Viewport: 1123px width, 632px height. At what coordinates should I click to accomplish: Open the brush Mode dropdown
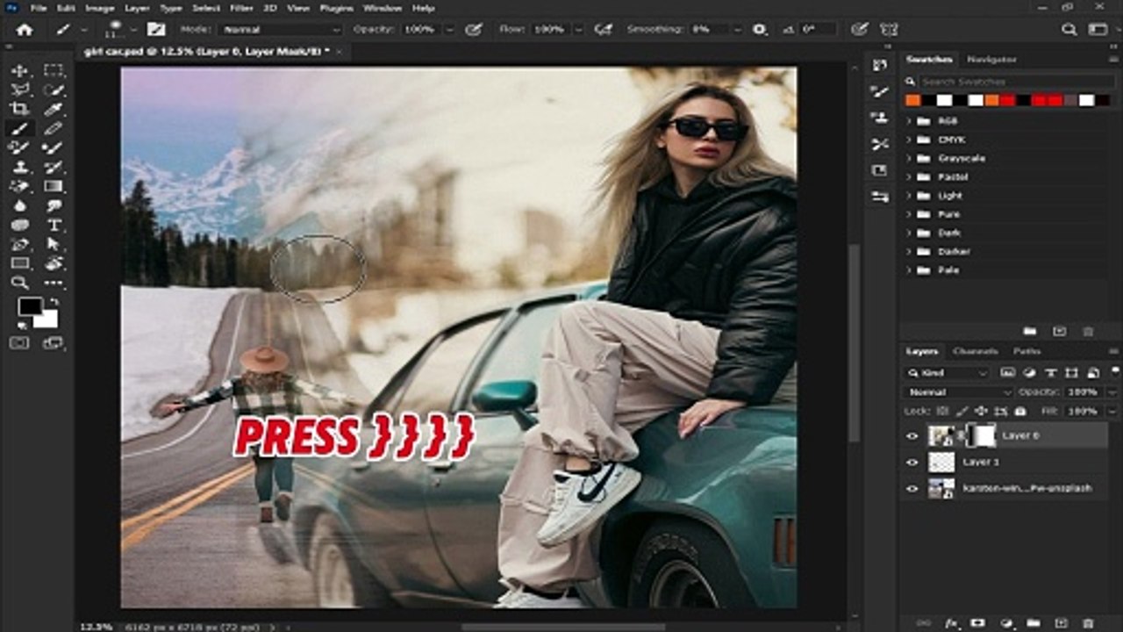click(282, 29)
